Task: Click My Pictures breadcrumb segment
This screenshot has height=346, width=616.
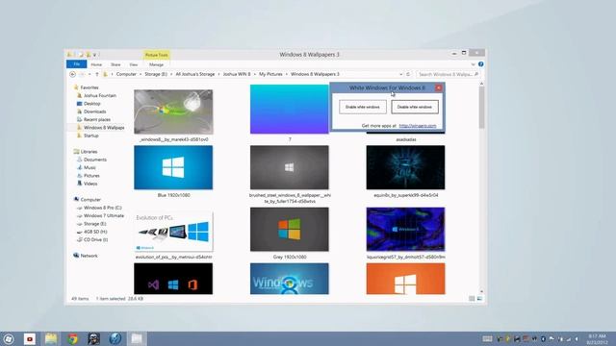Action: [270, 74]
